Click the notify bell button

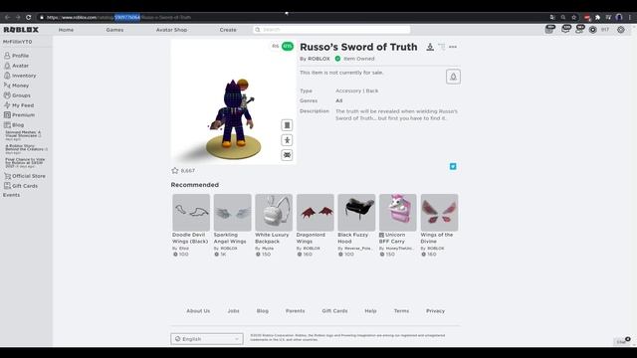click(453, 77)
